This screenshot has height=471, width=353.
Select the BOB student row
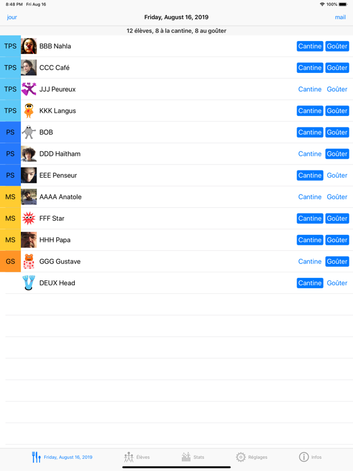(176, 132)
